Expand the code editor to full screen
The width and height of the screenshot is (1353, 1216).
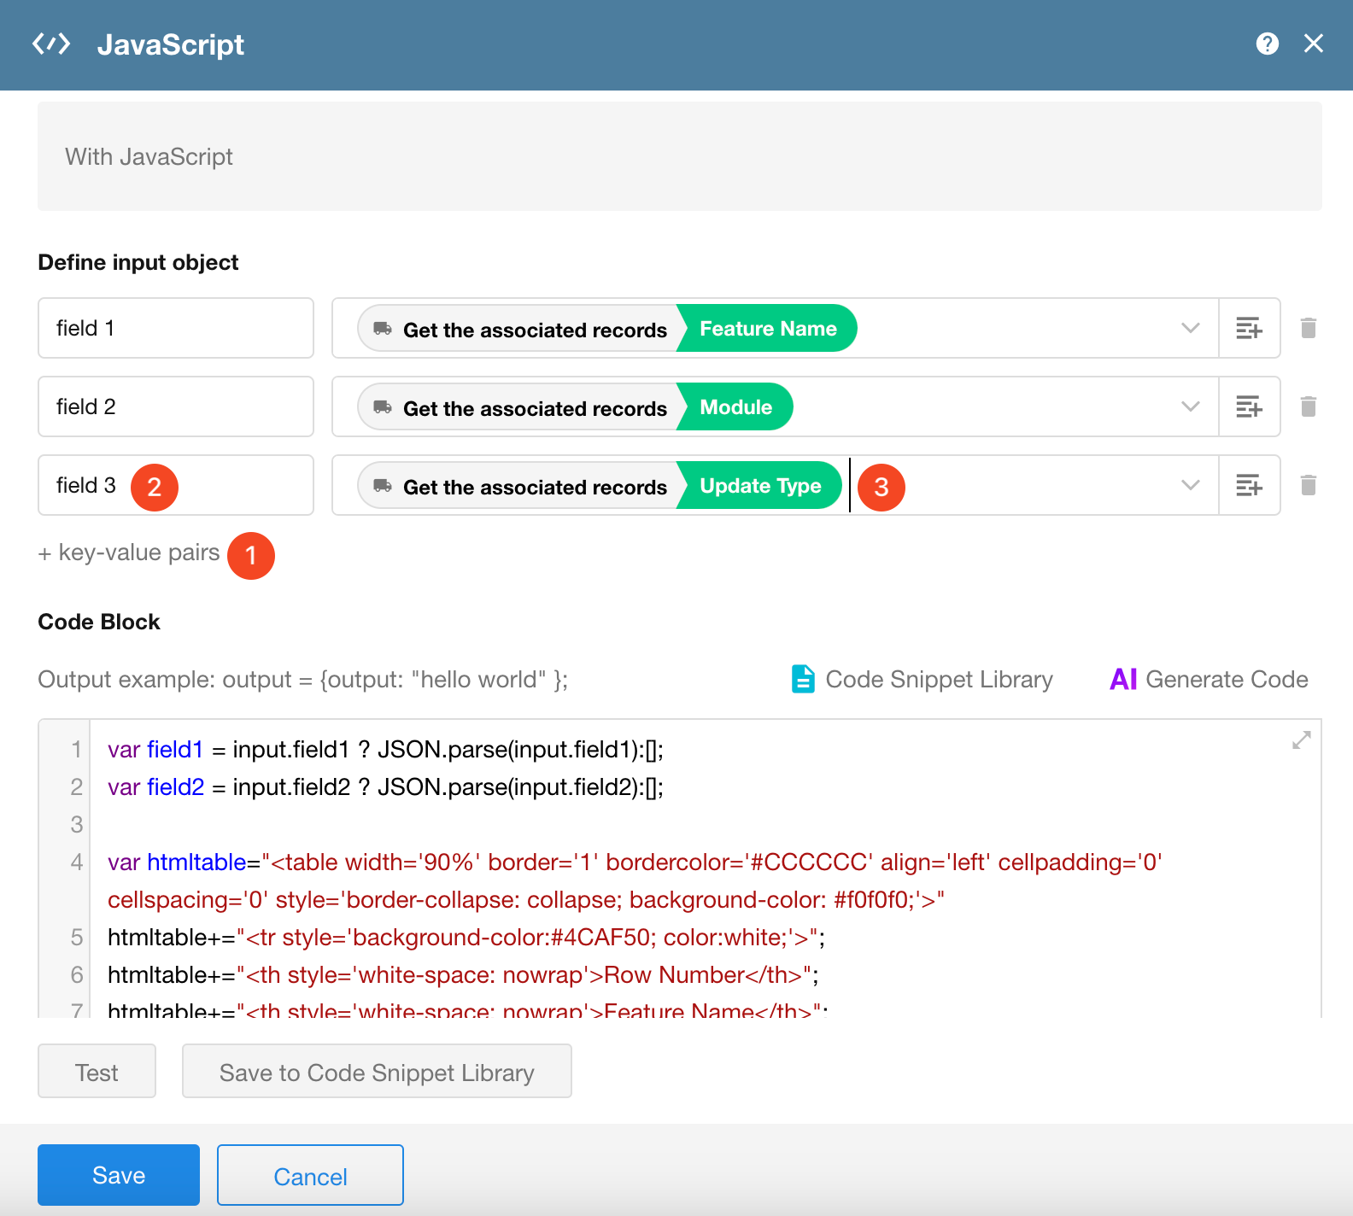(x=1301, y=740)
